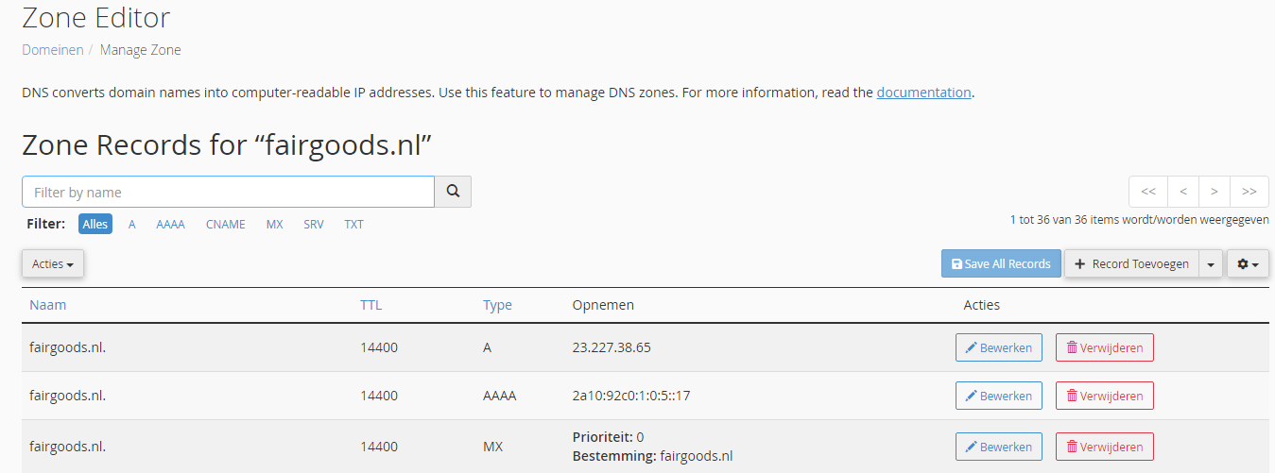
Task: Go to previous page of records
Action: pyautogui.click(x=1183, y=192)
